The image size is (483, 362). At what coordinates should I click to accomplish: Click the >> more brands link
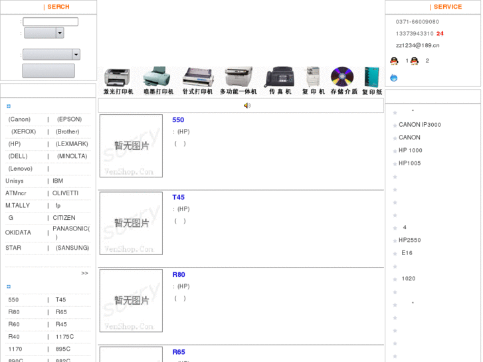[85, 273]
